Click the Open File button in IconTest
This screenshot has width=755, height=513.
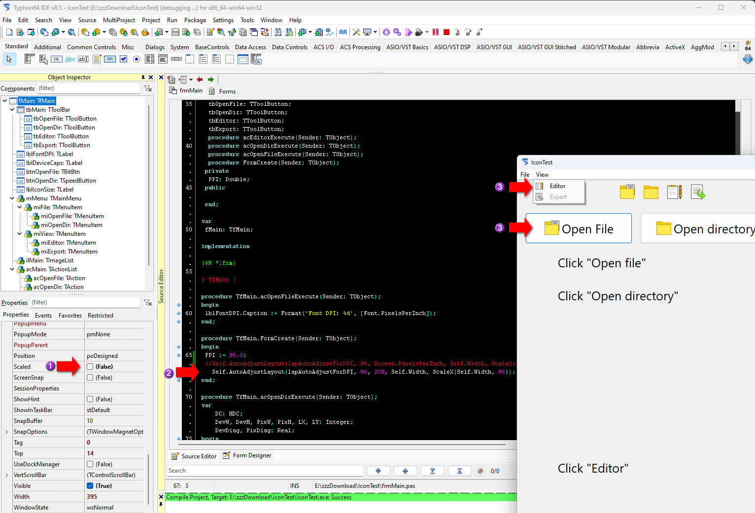tap(579, 228)
